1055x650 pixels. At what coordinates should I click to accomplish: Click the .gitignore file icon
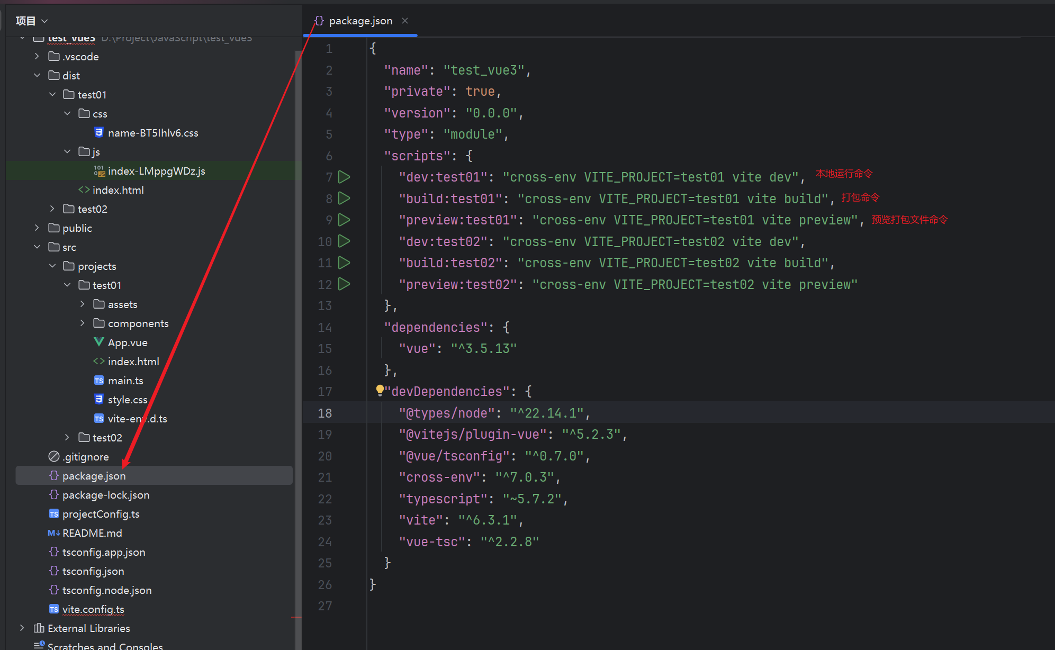pos(53,456)
